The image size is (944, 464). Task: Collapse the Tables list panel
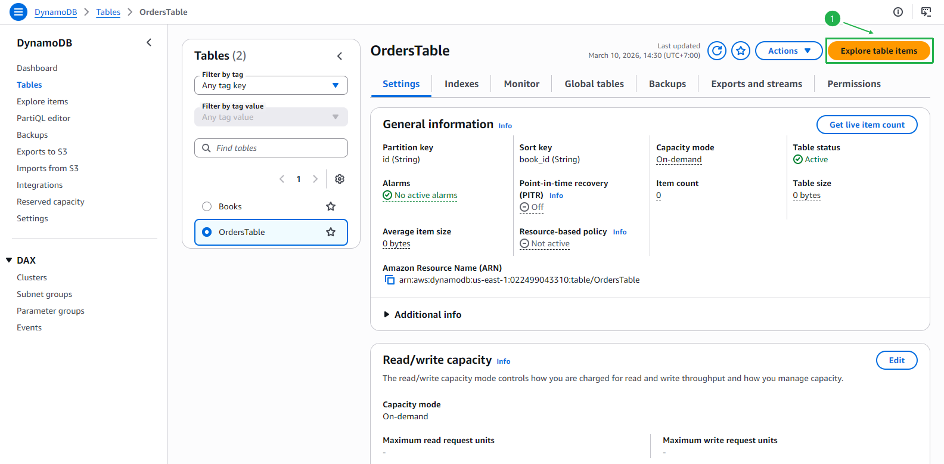[340, 56]
